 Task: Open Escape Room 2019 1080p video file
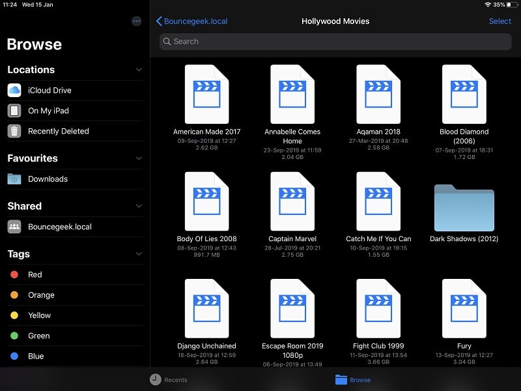coord(292,308)
